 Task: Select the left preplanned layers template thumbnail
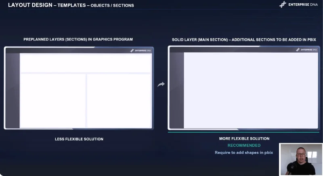(79, 88)
